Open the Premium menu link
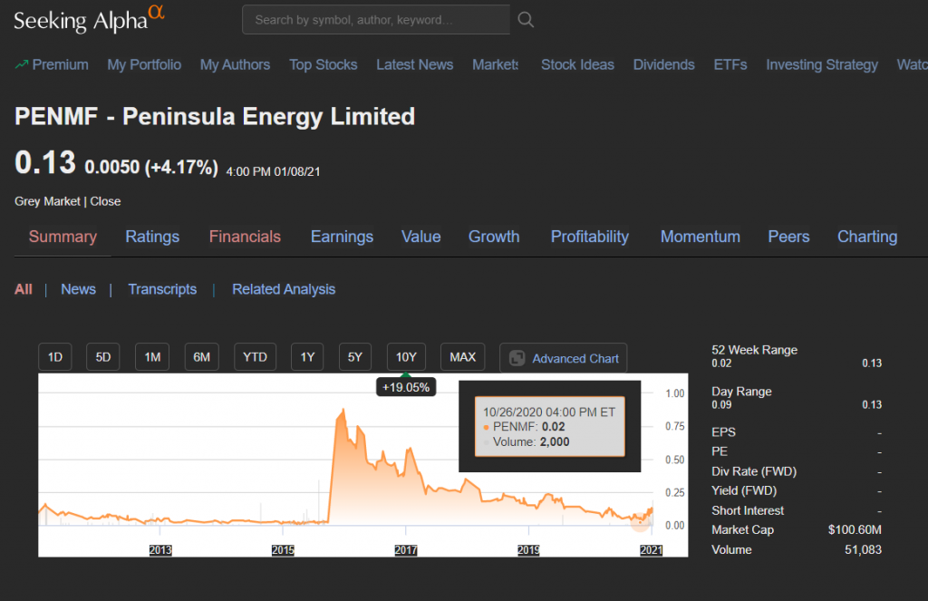928x601 pixels. click(60, 64)
